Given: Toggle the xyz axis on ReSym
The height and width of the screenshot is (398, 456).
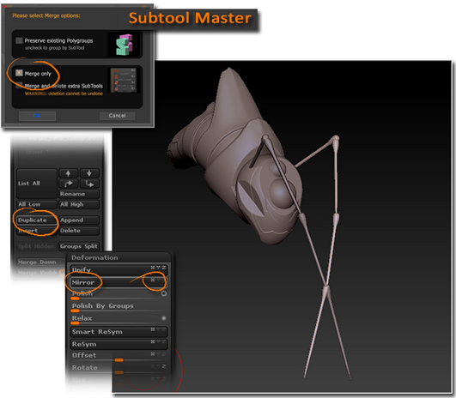Looking at the screenshot, I should pyautogui.click(x=158, y=341).
